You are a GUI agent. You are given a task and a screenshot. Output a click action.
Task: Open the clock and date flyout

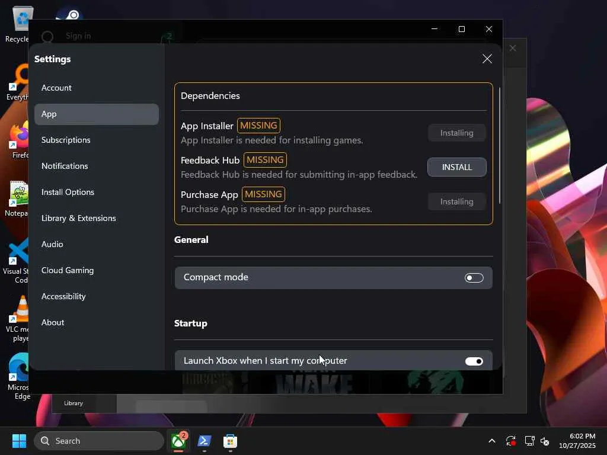pyautogui.click(x=577, y=441)
